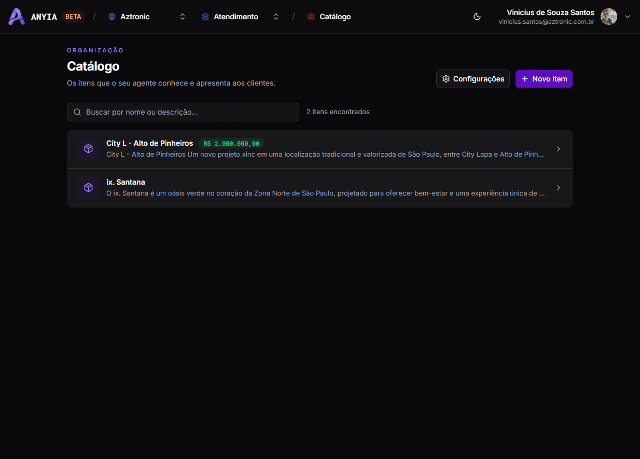Click the Aztronic organization building icon
Screen dimensions: 640x459
(x=112, y=17)
